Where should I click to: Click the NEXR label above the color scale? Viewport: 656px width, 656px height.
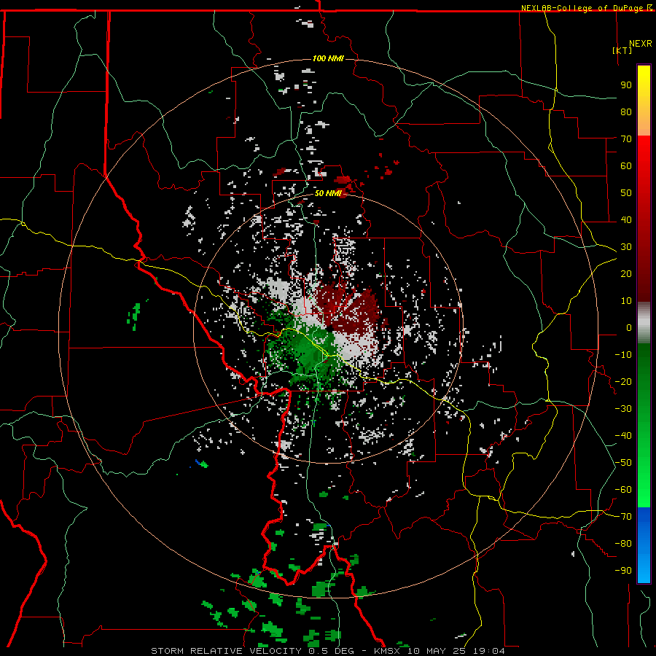(641, 44)
